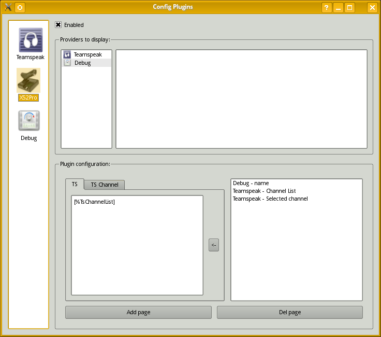The width and height of the screenshot is (381, 337).
Task: Click the question mark help button
Action: point(327,7)
